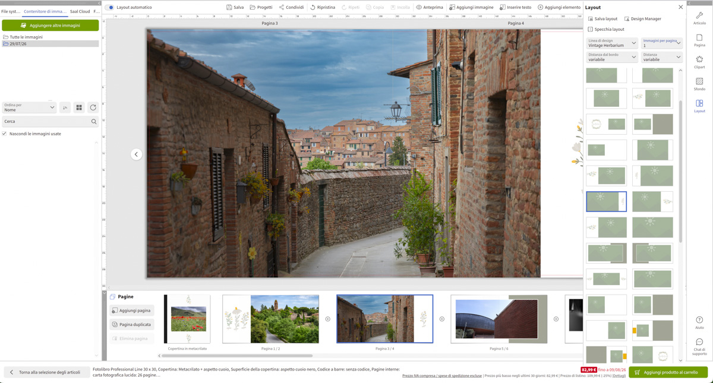
Task: Toggle Nascondi le immagini usate checkbox
Action: 4,134
